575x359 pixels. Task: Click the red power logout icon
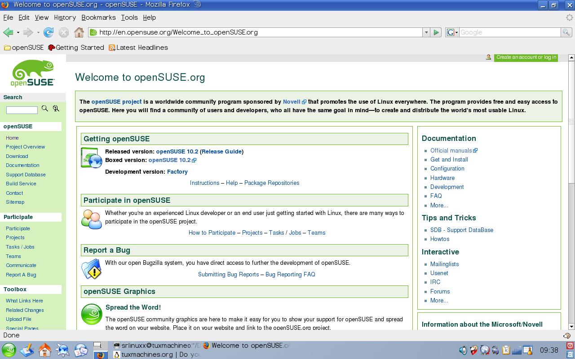[x=571, y=346]
